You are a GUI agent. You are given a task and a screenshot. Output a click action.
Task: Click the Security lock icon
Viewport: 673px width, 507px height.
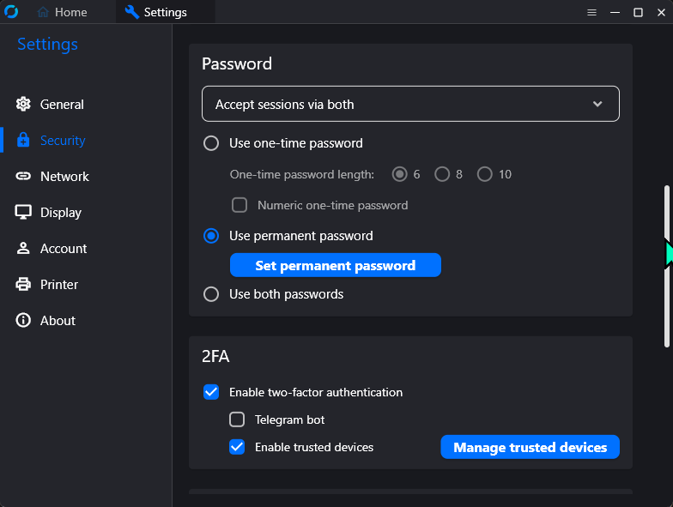(x=23, y=141)
